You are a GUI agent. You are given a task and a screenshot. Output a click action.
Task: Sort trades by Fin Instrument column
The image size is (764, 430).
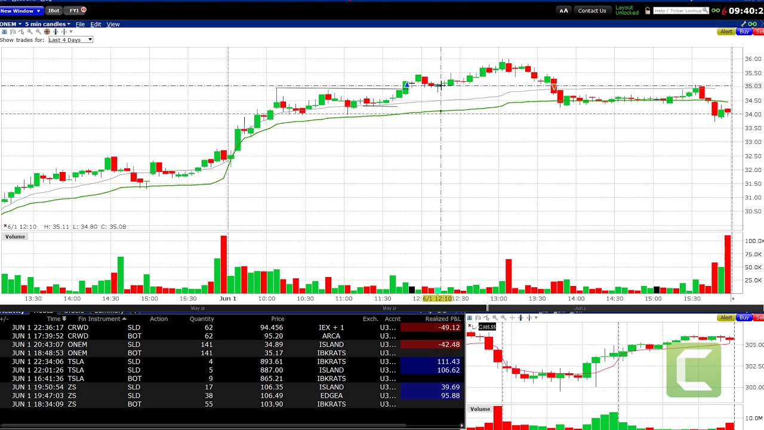[x=101, y=319]
